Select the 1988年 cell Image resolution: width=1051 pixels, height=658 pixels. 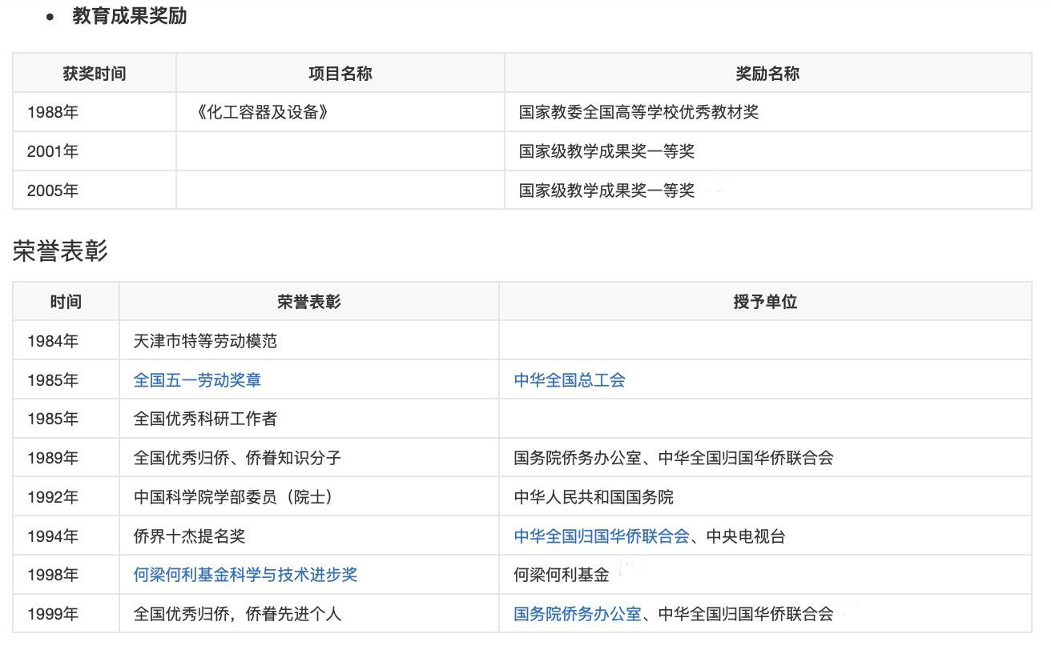95,112
